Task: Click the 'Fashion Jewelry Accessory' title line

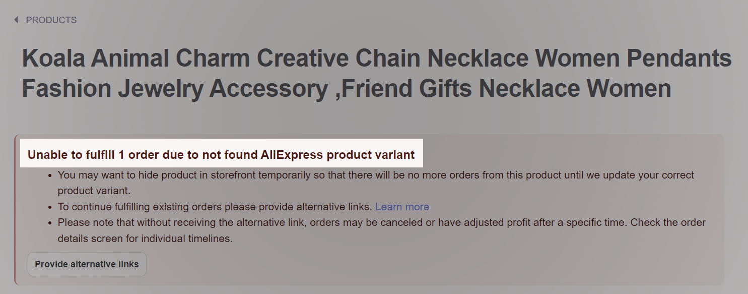Action: point(174,89)
